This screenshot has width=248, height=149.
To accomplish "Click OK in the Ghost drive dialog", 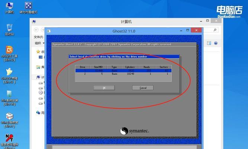I will click(104, 88).
